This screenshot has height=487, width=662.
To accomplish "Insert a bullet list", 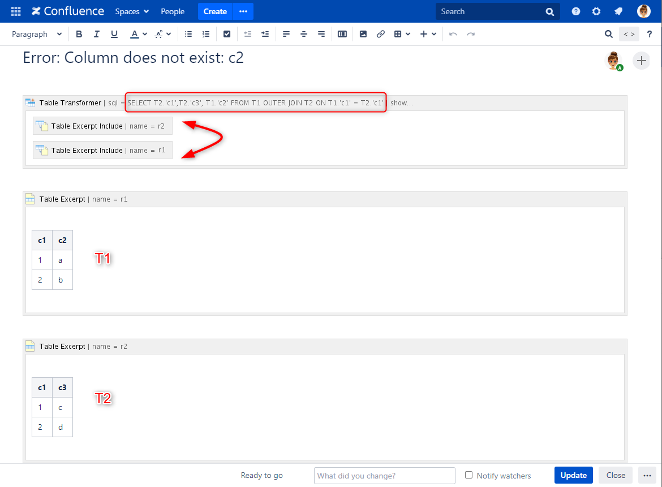I will [x=188, y=34].
